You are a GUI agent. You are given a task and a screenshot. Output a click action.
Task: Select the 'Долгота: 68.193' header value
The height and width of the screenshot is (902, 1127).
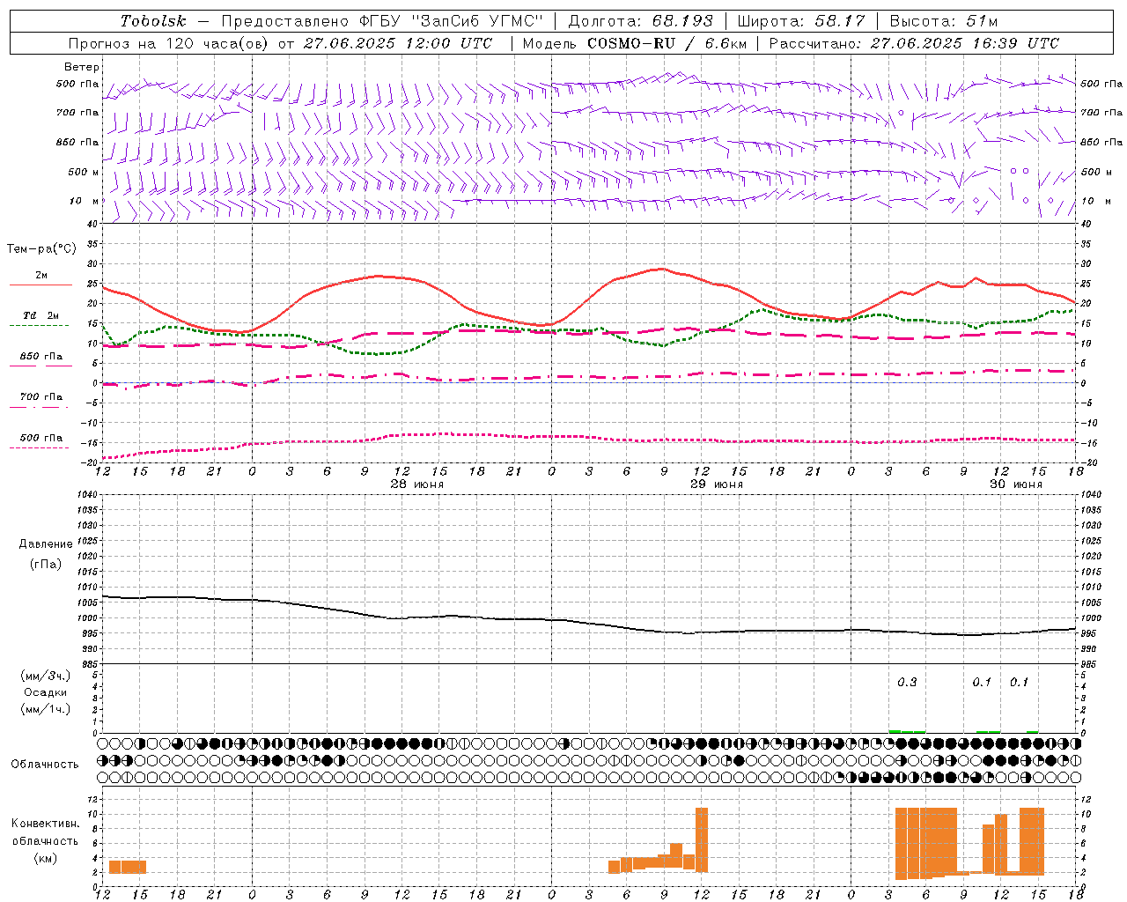pos(640,21)
